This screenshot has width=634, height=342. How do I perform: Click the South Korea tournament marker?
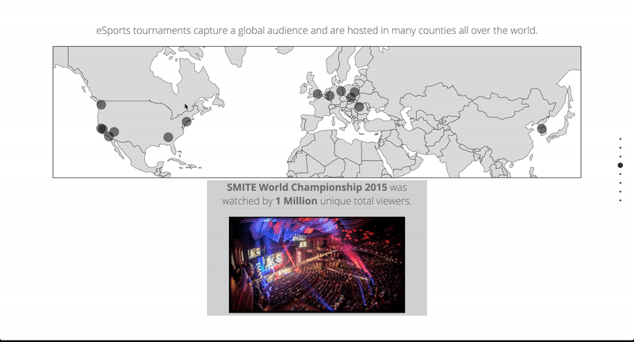pyautogui.click(x=542, y=129)
